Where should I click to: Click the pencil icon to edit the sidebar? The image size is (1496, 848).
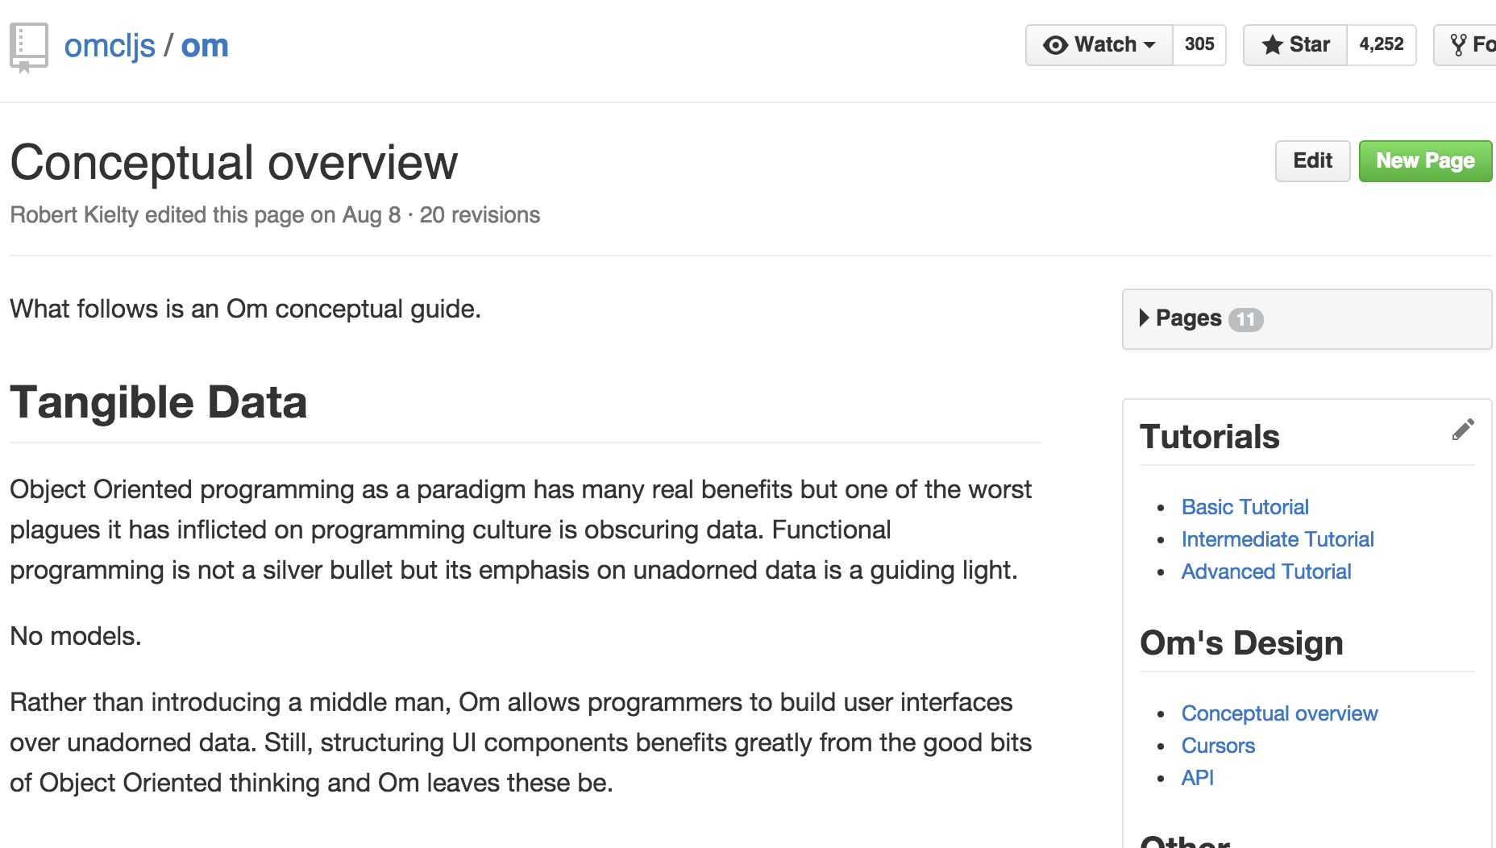tap(1464, 430)
